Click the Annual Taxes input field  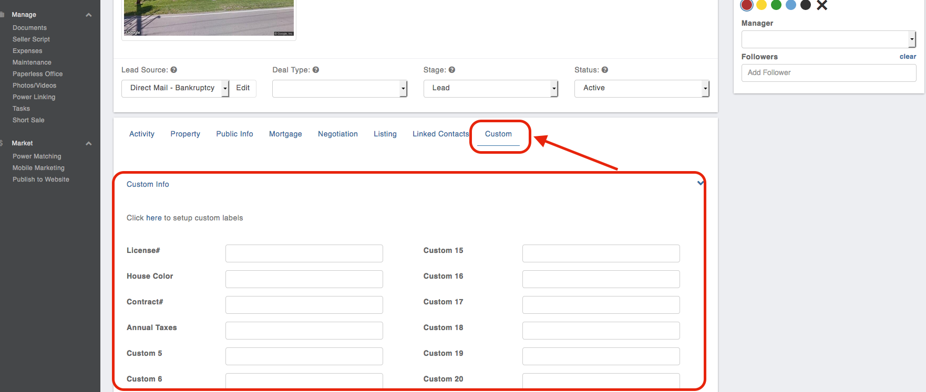pos(304,331)
